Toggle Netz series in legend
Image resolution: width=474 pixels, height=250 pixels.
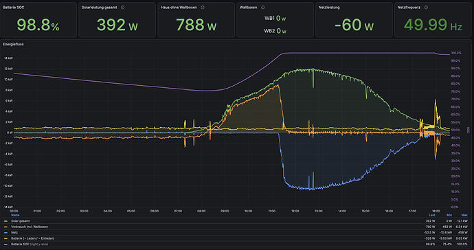(14, 232)
